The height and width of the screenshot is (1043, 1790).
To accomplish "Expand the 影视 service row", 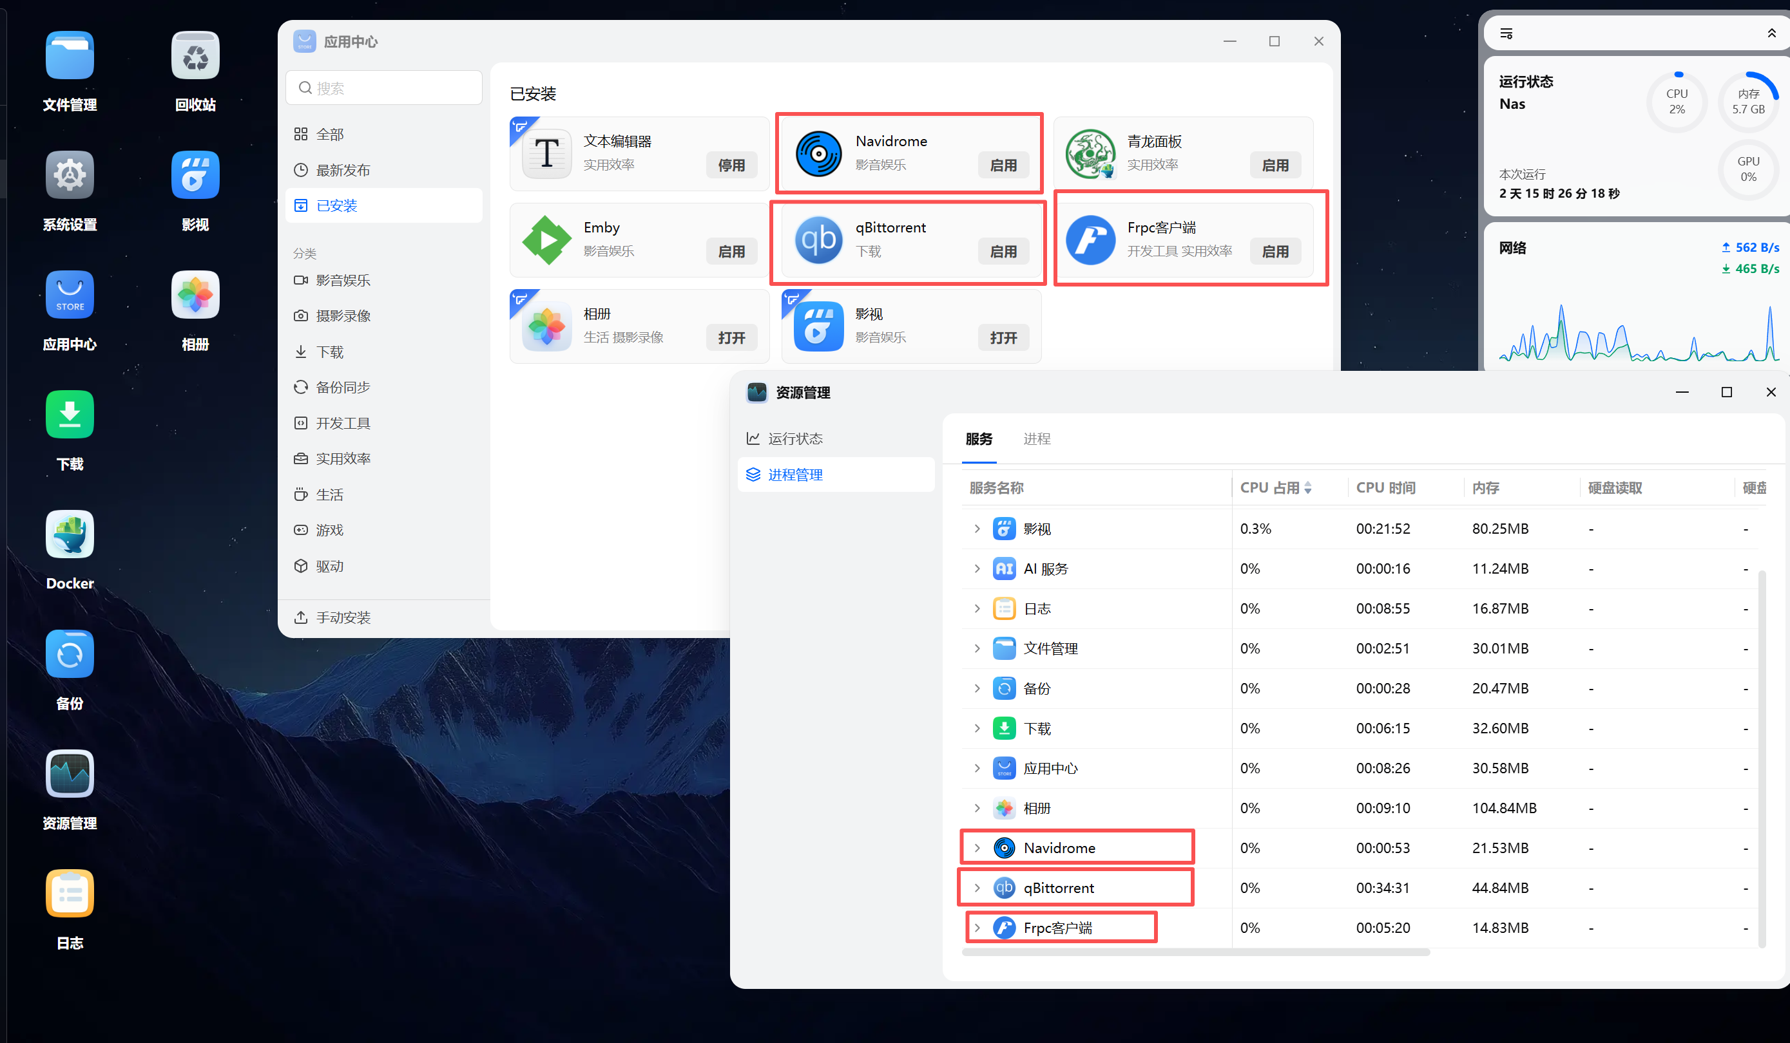I will coord(977,529).
